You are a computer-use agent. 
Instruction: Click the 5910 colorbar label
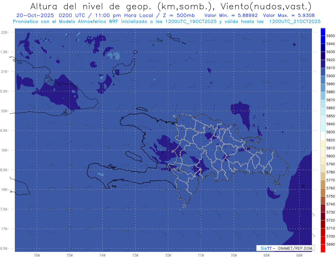[x=331, y=68]
